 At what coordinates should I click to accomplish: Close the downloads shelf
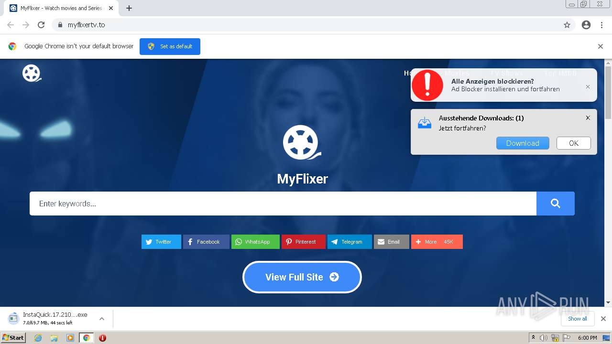click(x=603, y=319)
